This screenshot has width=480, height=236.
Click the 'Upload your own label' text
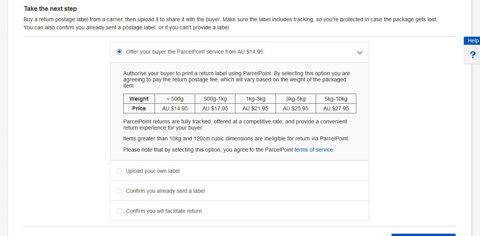[x=153, y=171]
